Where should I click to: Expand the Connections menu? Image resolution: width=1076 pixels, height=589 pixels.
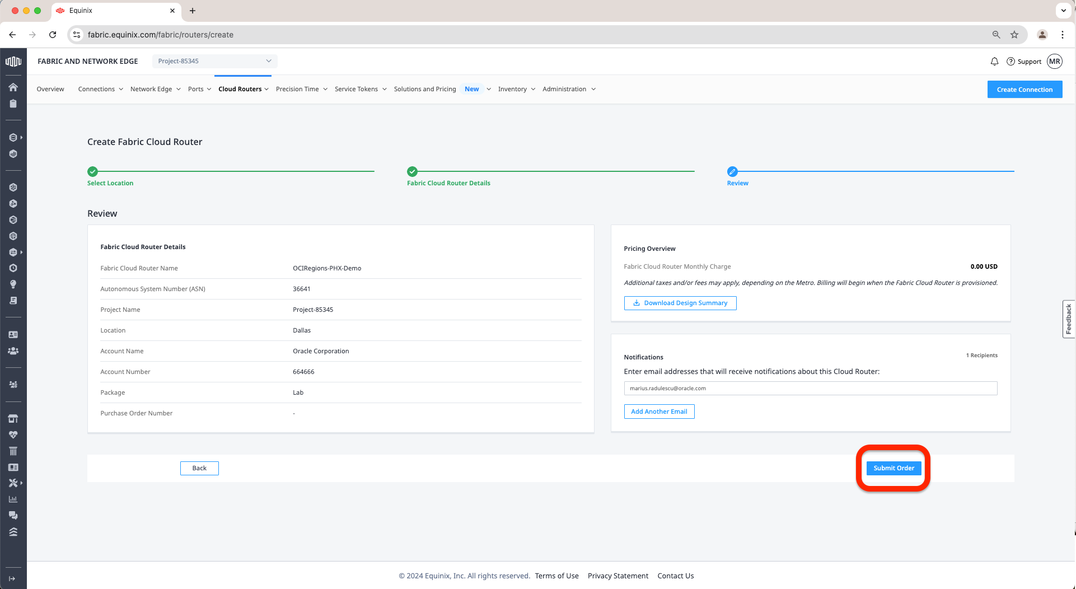point(100,89)
